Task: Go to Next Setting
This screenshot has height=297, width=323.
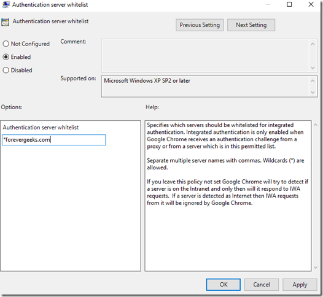Action: point(251,25)
